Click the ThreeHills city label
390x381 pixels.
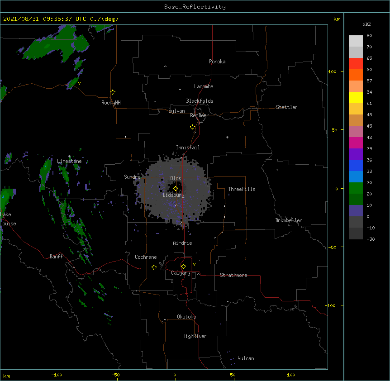[x=242, y=189]
